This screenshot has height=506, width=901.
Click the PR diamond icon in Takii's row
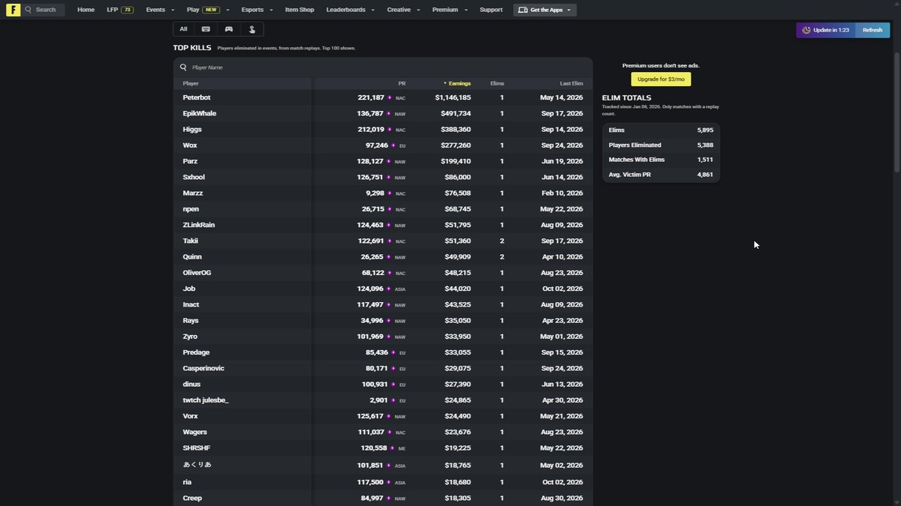[x=389, y=241]
